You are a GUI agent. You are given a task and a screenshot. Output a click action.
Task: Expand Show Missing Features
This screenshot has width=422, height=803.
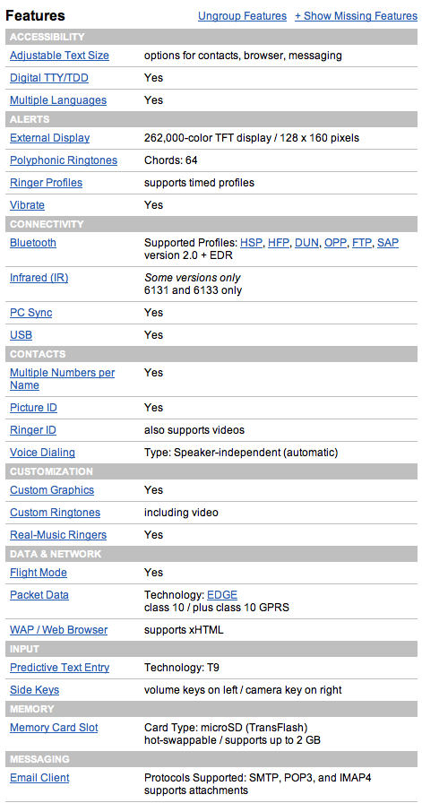(356, 16)
